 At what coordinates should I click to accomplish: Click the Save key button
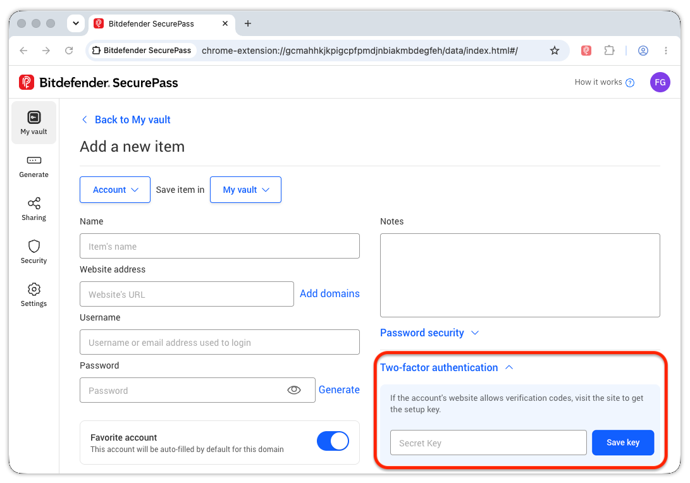pos(623,443)
